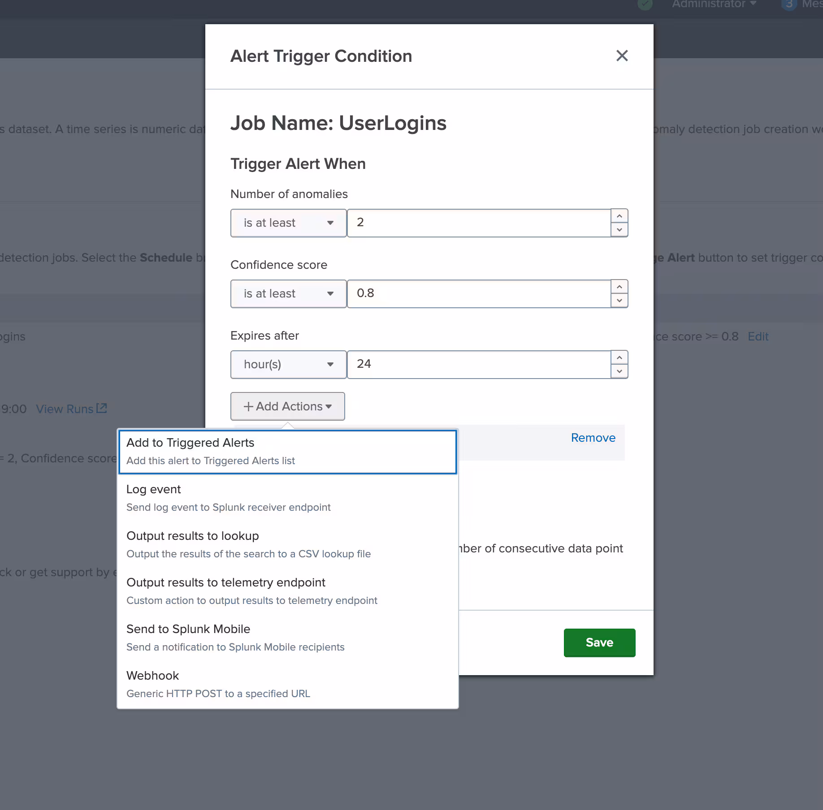Image resolution: width=823 pixels, height=810 pixels.
Task: Increase the Expires after value
Action: pos(619,358)
